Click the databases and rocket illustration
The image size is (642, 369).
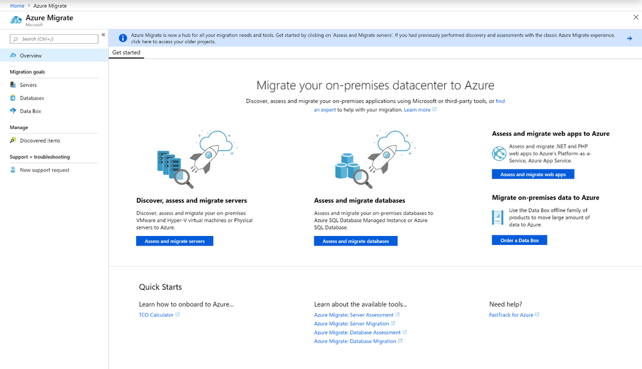(x=375, y=159)
